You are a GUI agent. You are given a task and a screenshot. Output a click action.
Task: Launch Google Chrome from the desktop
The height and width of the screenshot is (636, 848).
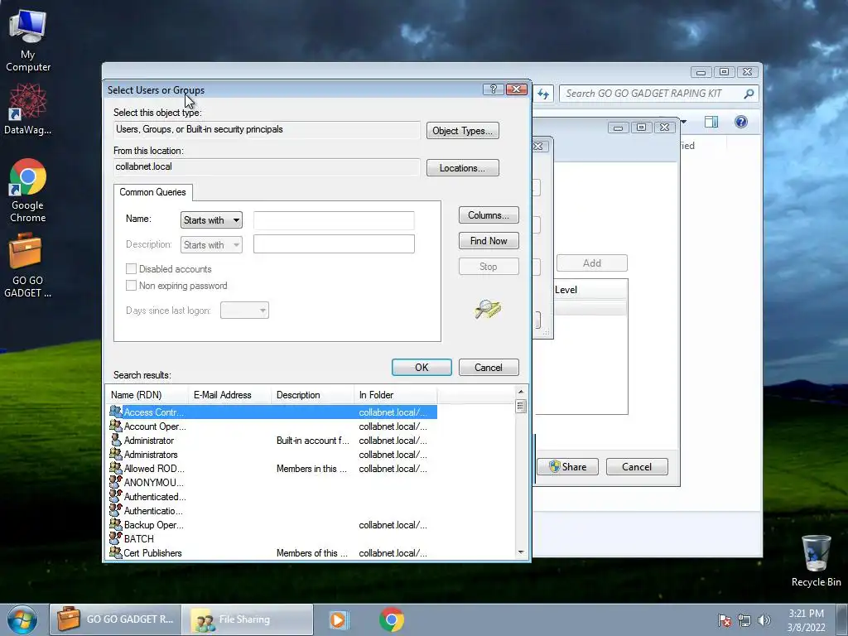[27, 190]
